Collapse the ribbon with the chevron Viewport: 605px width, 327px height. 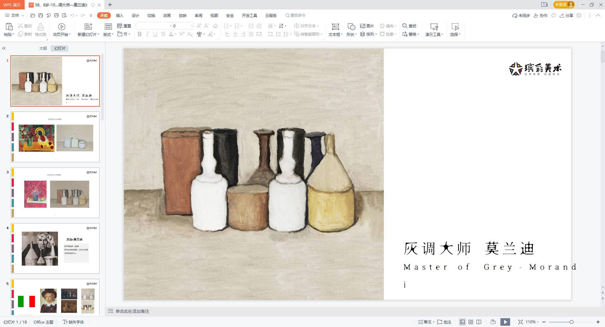coord(598,15)
